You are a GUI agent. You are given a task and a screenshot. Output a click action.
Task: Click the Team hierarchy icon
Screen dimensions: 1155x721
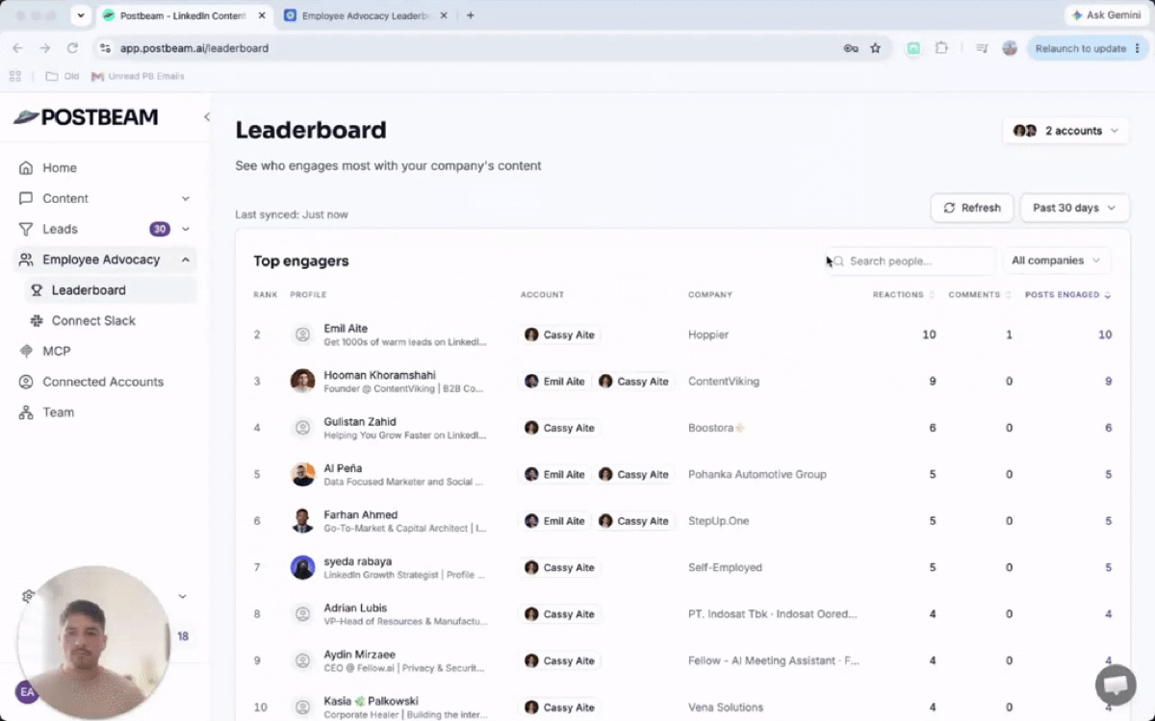tap(26, 412)
